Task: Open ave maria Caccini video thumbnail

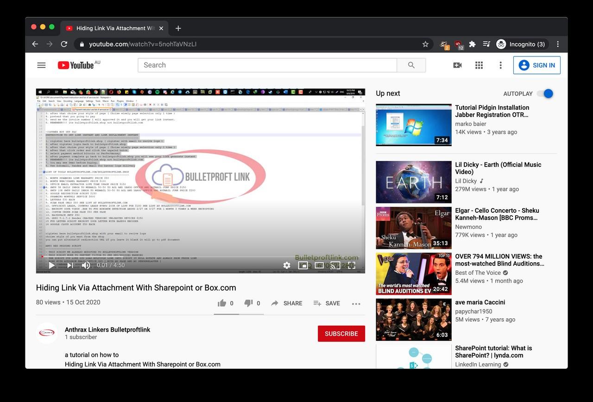Action: (x=414, y=319)
